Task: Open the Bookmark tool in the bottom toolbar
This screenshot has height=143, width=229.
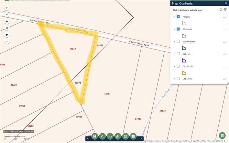Action: click(94, 136)
